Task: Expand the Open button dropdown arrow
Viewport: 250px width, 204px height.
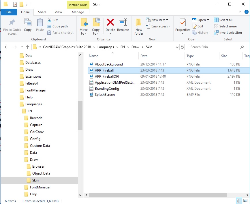Action: pyautogui.click(x=208, y=20)
